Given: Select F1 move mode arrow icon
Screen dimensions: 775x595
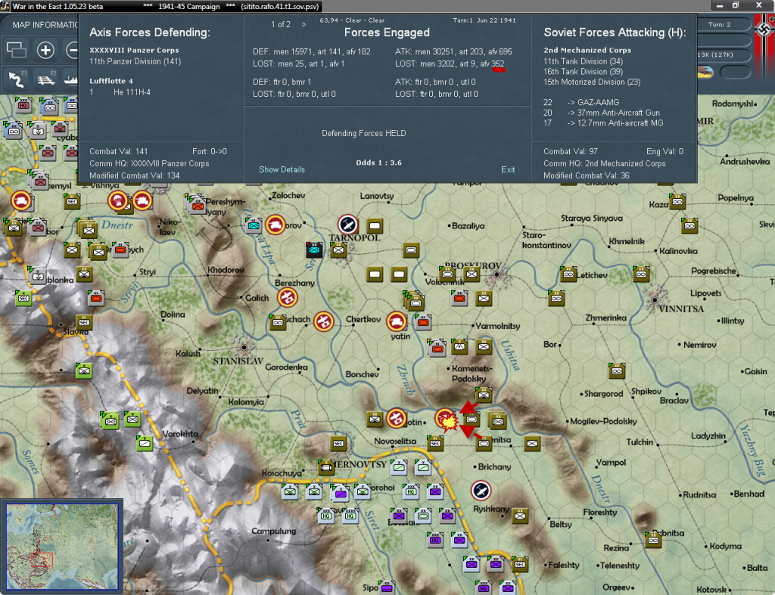Looking at the screenshot, I should pyautogui.click(x=17, y=79).
